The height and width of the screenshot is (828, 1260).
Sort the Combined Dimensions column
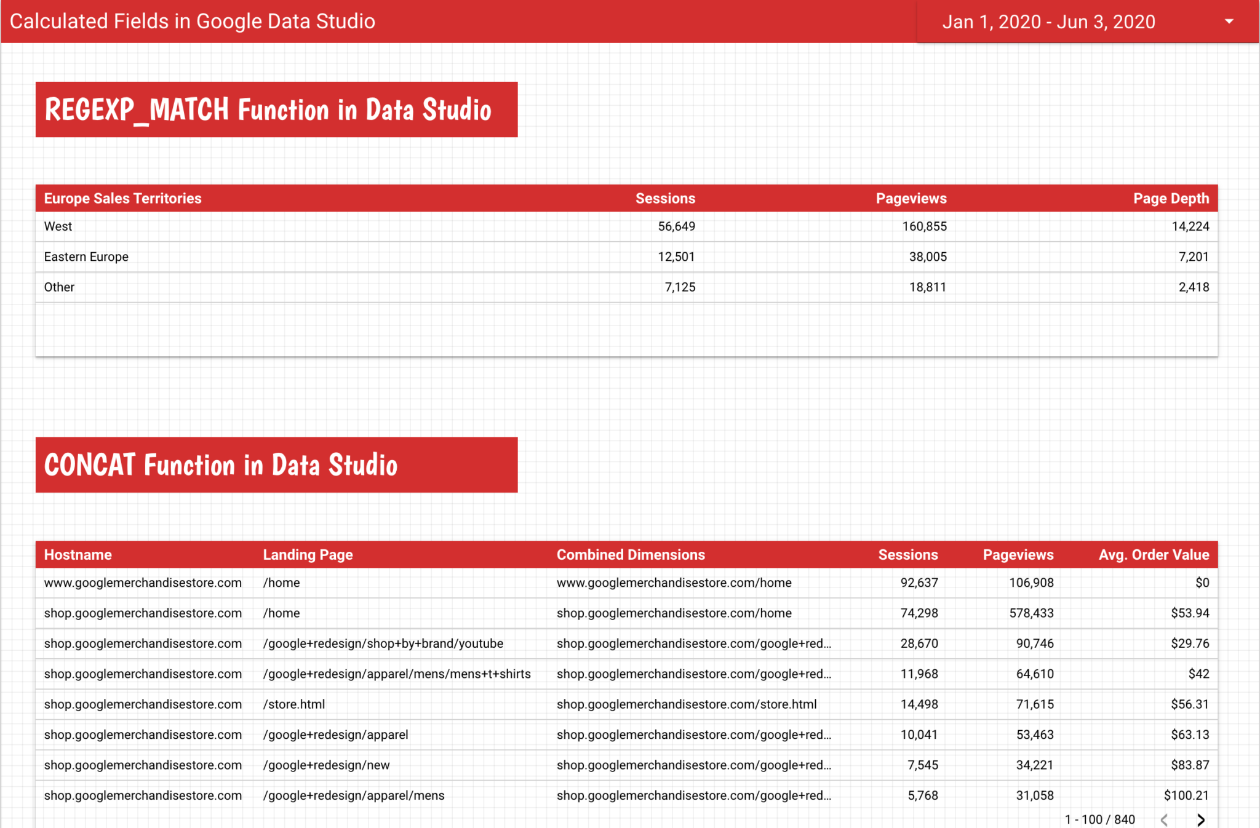click(631, 554)
